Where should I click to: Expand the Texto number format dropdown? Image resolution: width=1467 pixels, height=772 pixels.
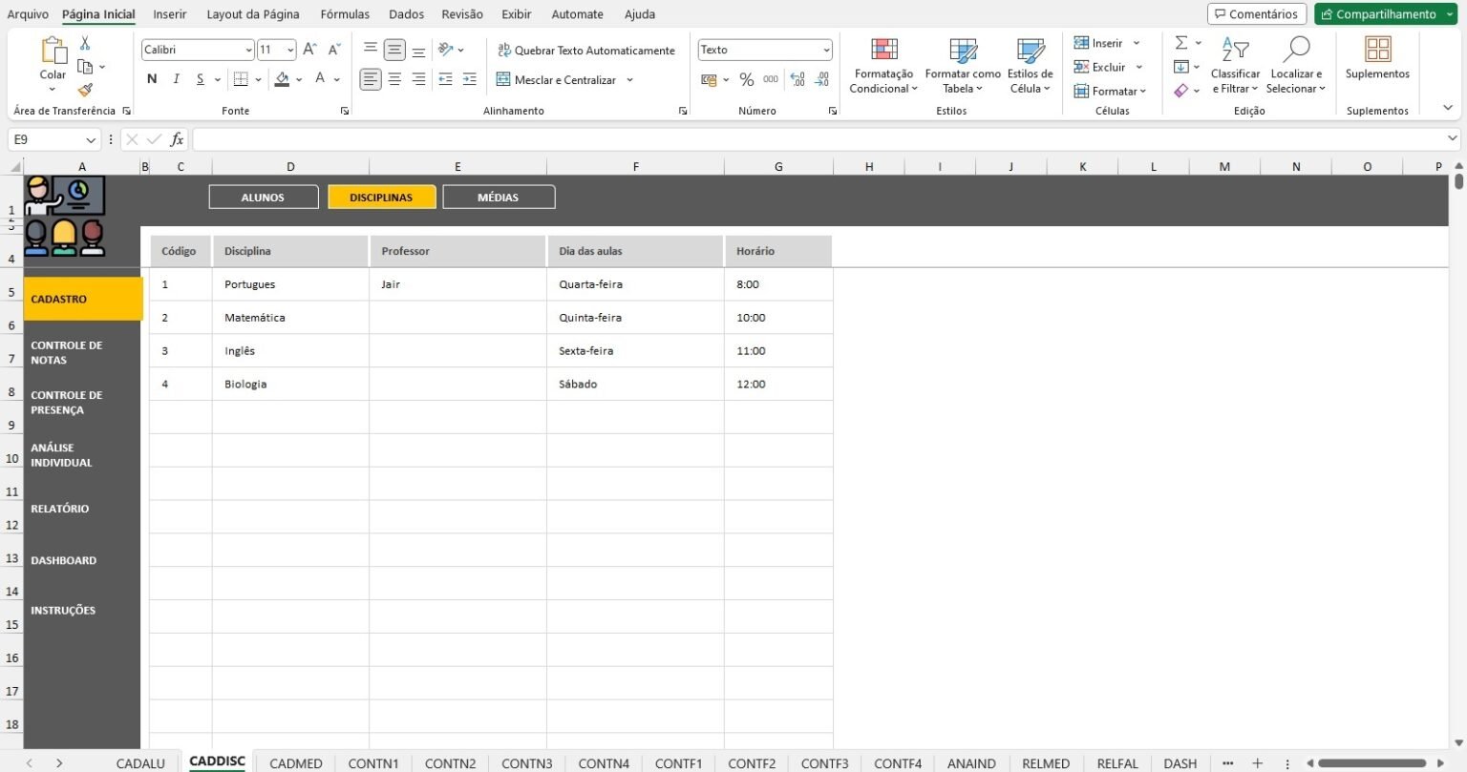[826, 50]
